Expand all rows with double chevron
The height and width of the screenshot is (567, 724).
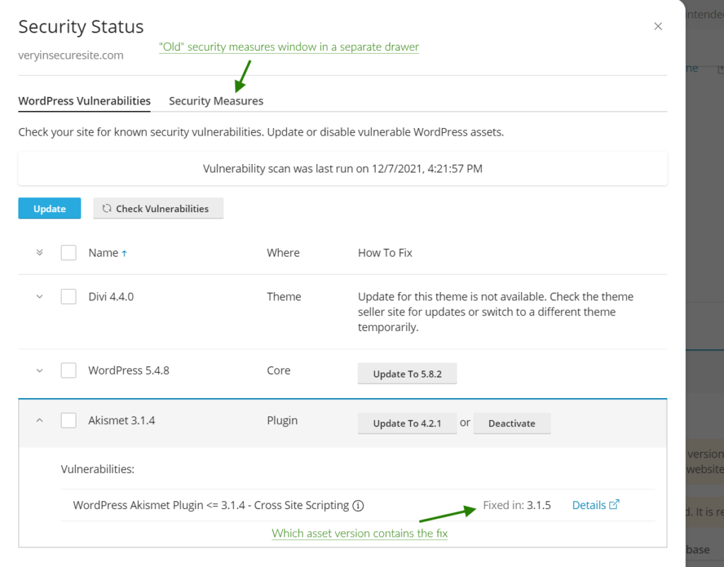pyautogui.click(x=40, y=252)
